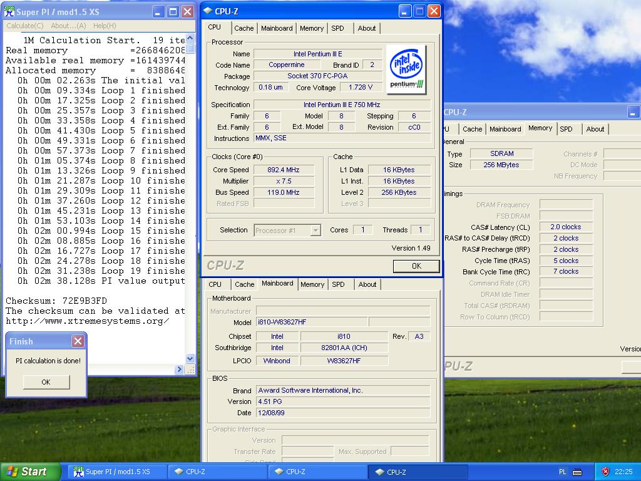Select About tab in top CPU-Z window
This screenshot has width=641, height=481.
click(366, 28)
